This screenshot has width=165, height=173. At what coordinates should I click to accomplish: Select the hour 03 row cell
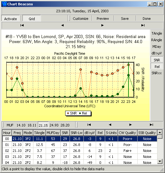pyautogui.click(x=7, y=157)
